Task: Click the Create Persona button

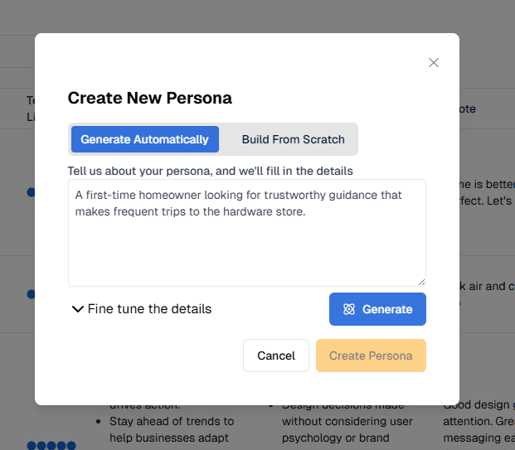Action: point(371,356)
